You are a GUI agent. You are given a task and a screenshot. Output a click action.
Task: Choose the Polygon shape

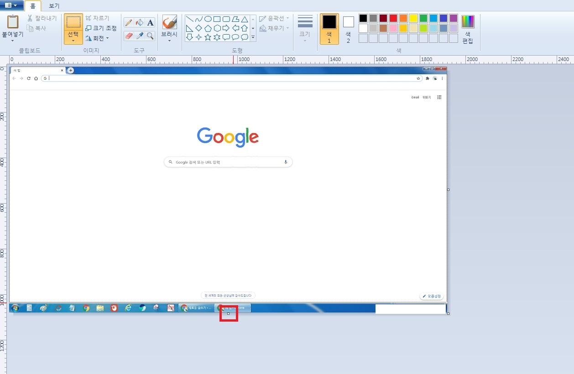point(235,19)
